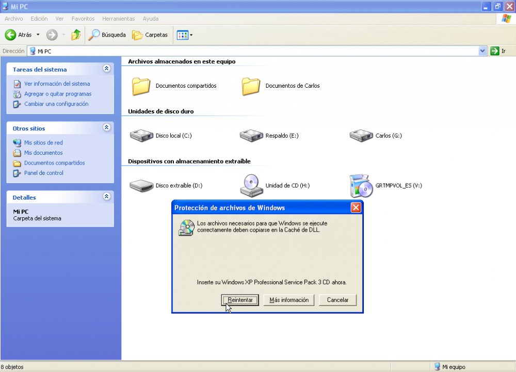
Task: Open the Documentos compartidos folder icon
Action: click(x=141, y=86)
